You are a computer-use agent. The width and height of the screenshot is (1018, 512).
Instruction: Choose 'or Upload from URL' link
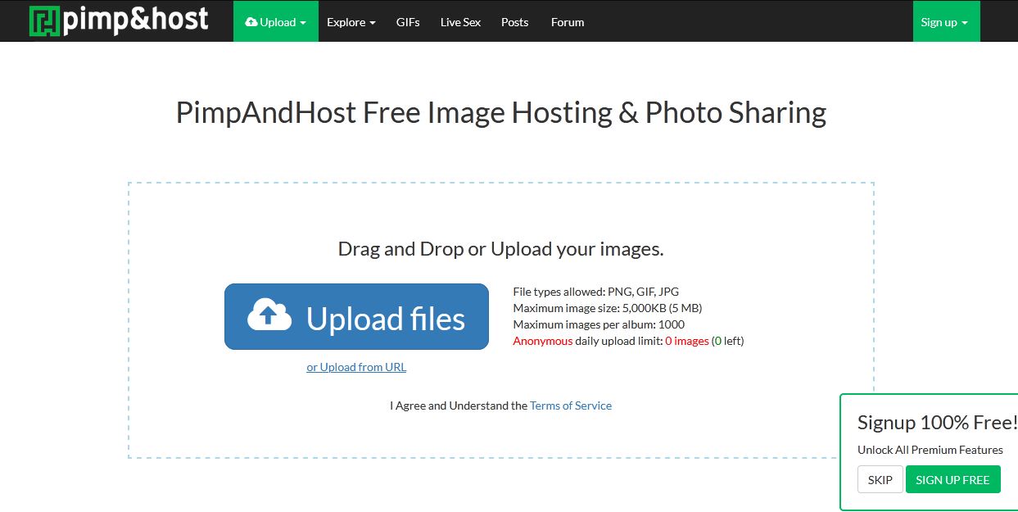[356, 367]
